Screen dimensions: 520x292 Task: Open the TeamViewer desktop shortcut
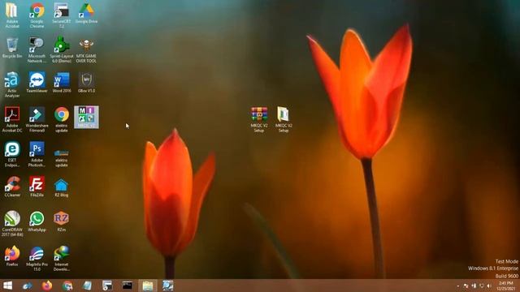[x=37, y=83]
